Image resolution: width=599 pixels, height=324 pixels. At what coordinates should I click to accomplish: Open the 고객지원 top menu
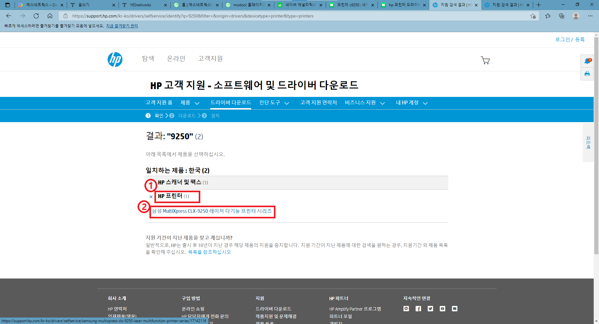211,59
